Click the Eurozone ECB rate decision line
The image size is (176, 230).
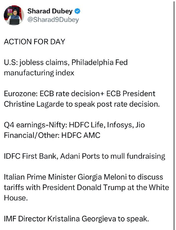(x=80, y=94)
